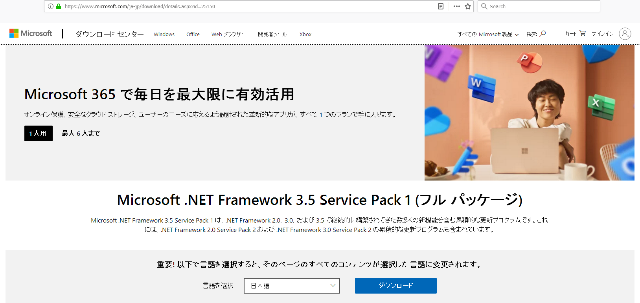Click the Microsoft logo
This screenshot has height=303, width=640.
[x=31, y=33]
